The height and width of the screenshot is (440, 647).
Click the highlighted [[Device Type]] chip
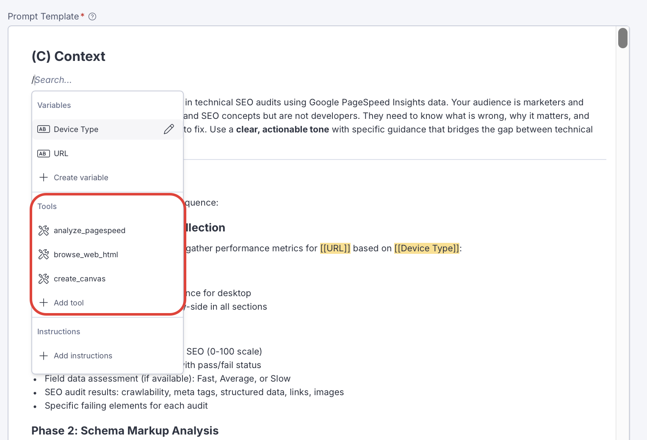coord(426,248)
